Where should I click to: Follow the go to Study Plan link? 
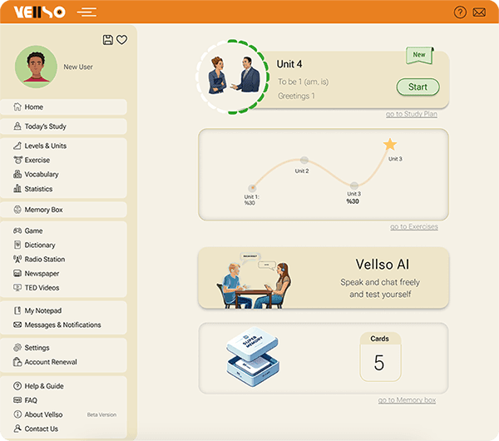coord(412,114)
